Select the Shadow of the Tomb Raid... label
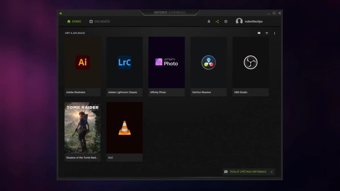This screenshot has height=191, width=340. pyautogui.click(x=82, y=158)
